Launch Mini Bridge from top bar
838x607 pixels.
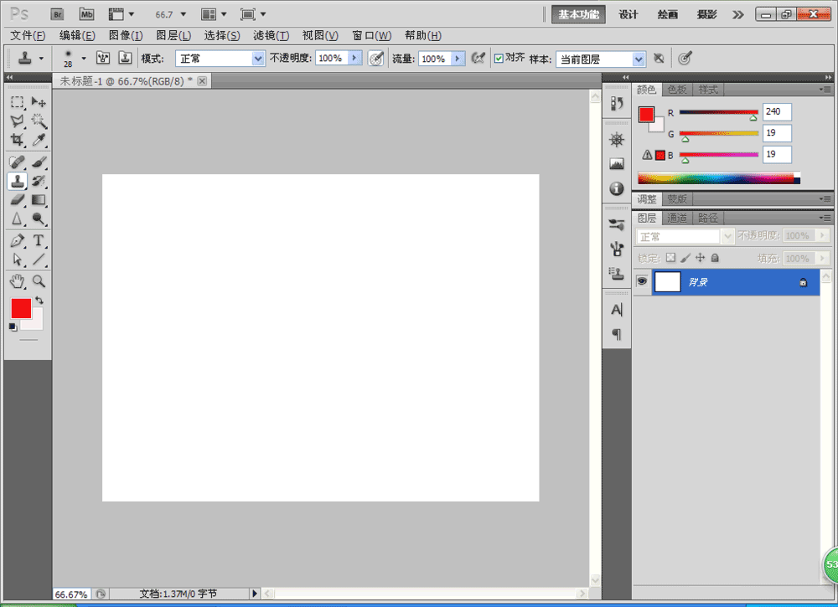pos(86,14)
